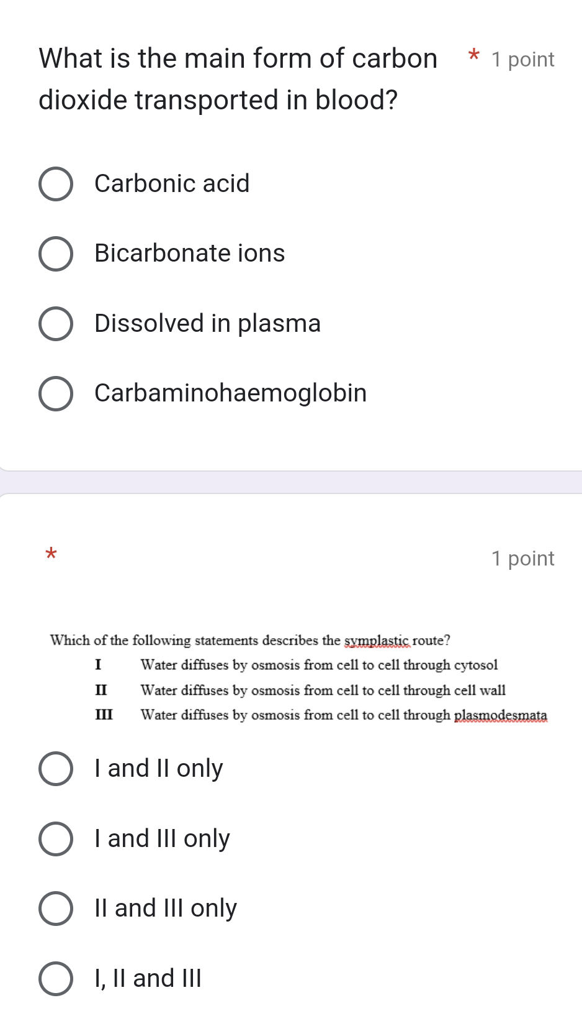Image resolution: width=582 pixels, height=1026 pixels.
Task: Select the "I, II and III" option
Action: click(56, 979)
